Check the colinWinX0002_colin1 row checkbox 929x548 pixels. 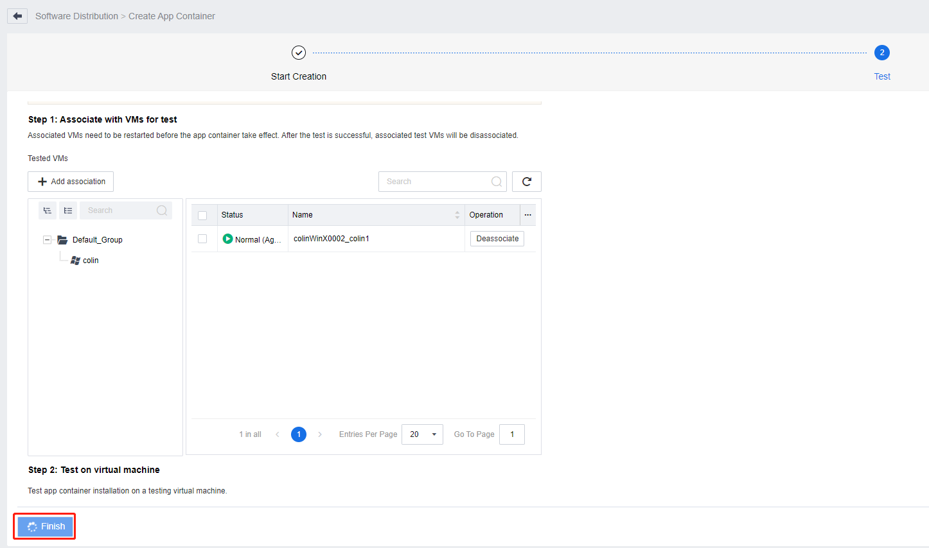(202, 239)
